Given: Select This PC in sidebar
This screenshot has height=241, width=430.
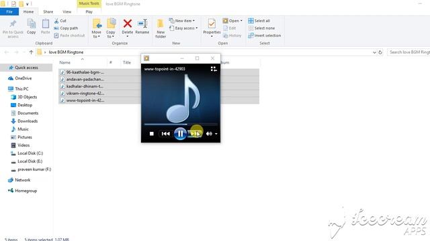Looking at the screenshot, I should pyautogui.click(x=21, y=89).
